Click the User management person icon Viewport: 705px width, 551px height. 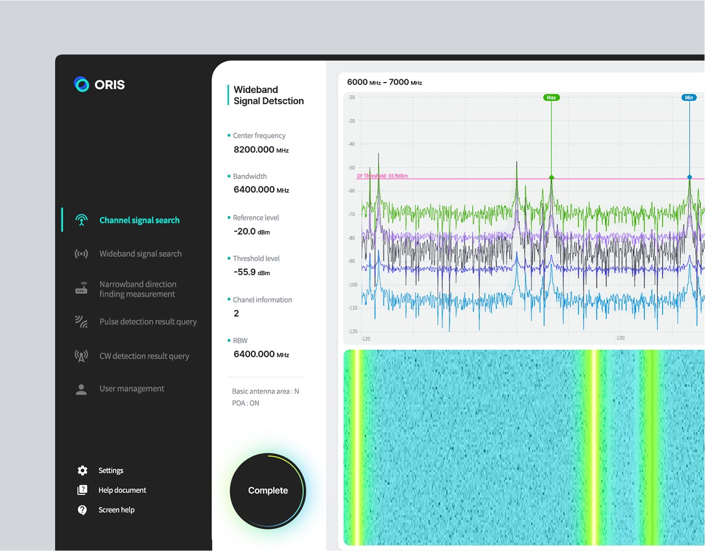tap(82, 389)
